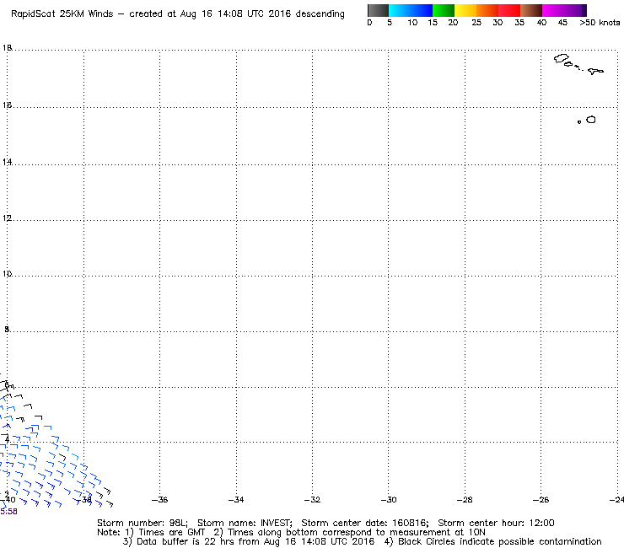Click the cyan 5-10 knots color segment
Screen dimensions: 624x548
tap(400, 10)
